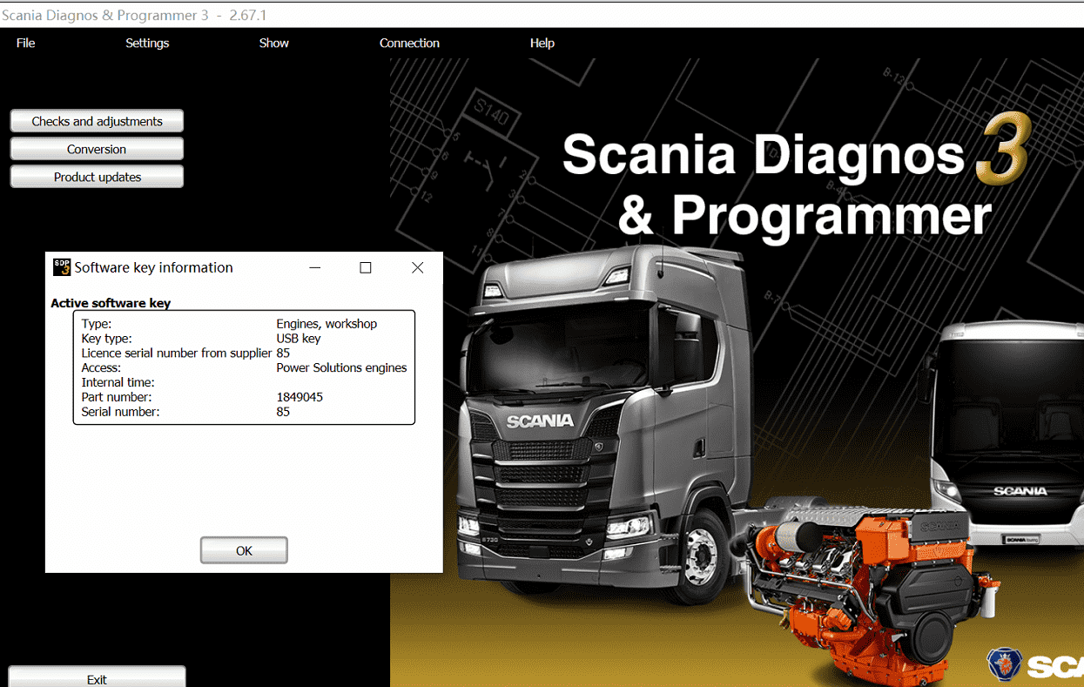
Task: Open the Connection menu
Action: tap(409, 43)
